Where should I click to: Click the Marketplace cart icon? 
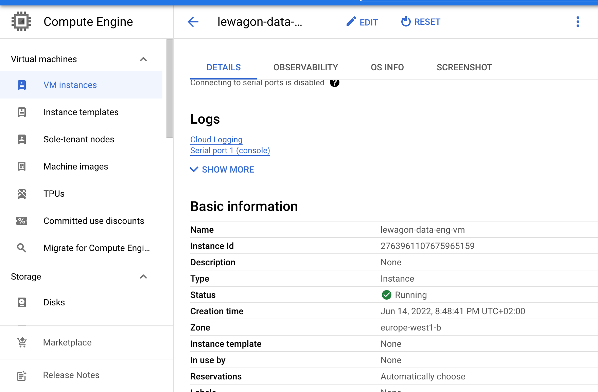pos(22,342)
